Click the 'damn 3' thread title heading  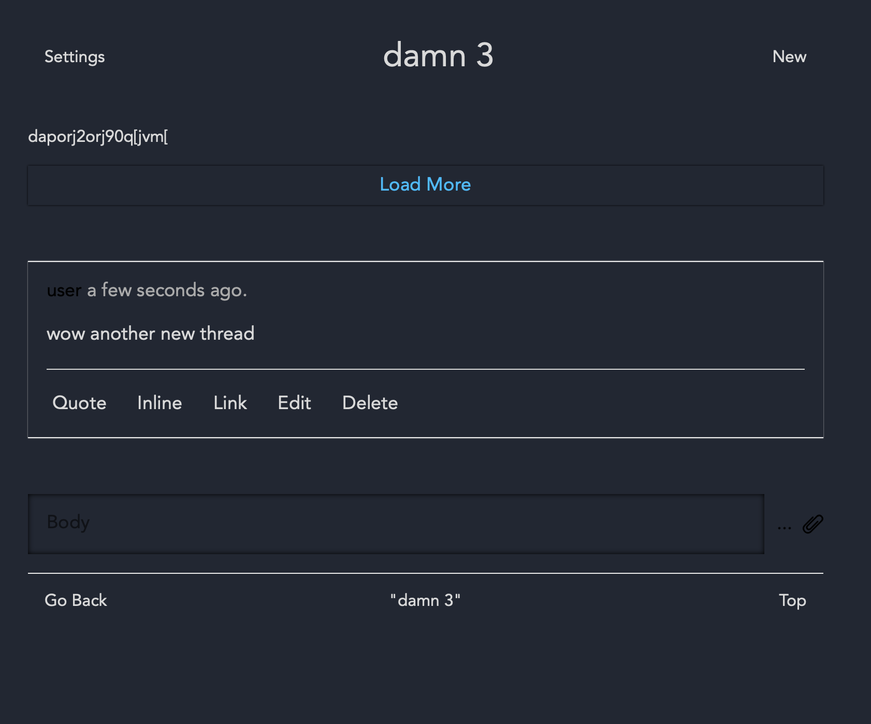[438, 55]
